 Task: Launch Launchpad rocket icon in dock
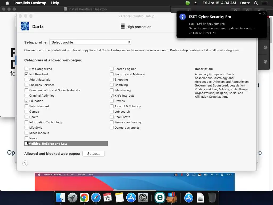(x=73, y=198)
